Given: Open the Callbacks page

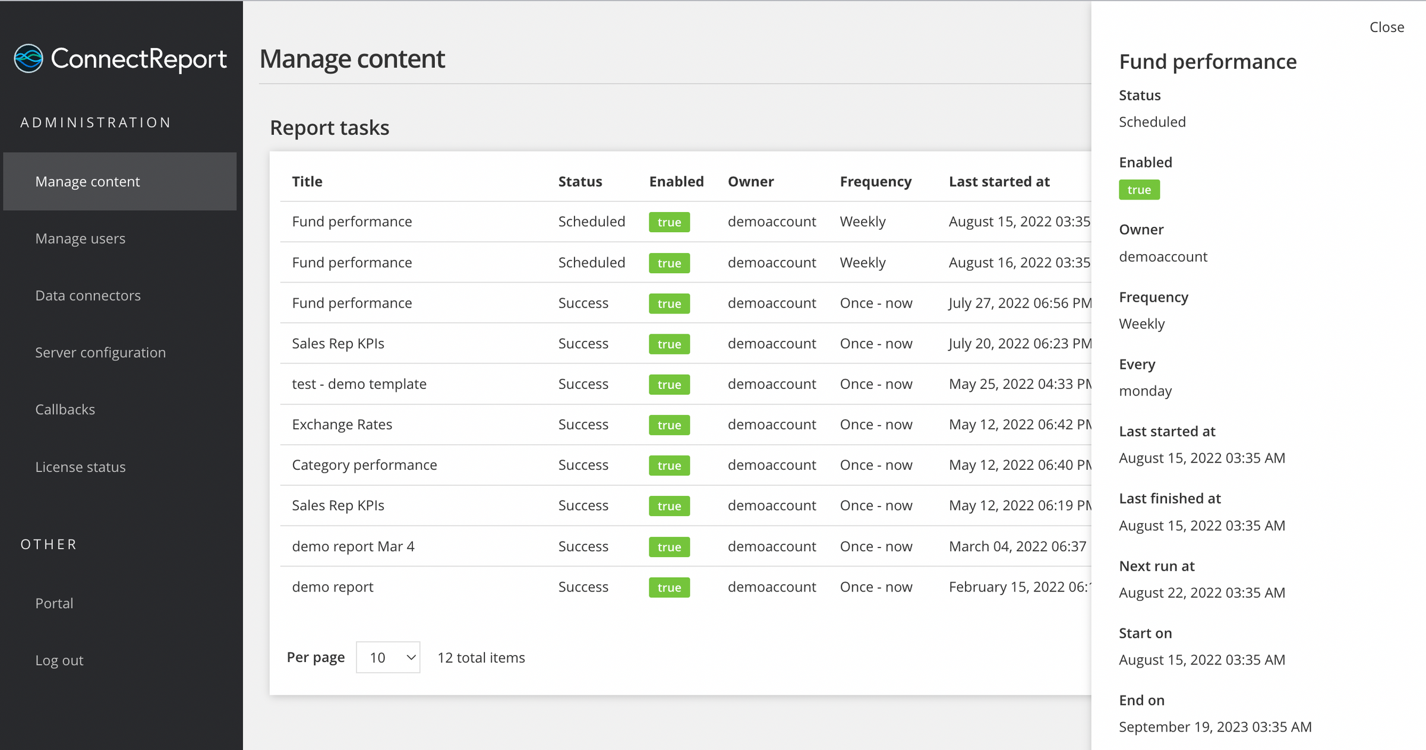Looking at the screenshot, I should (x=65, y=409).
